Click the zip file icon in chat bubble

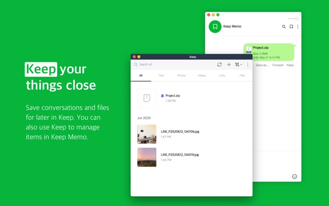[x=249, y=50]
